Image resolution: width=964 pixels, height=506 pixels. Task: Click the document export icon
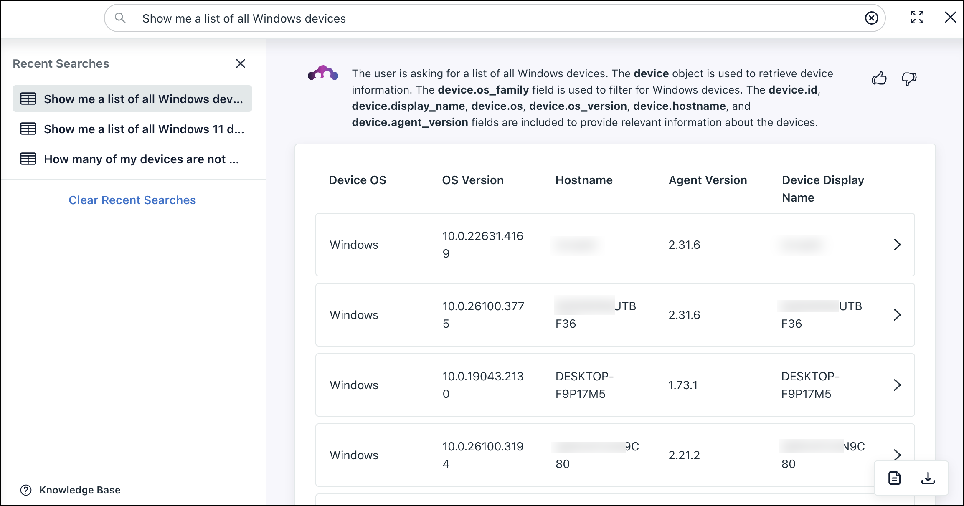coord(894,478)
